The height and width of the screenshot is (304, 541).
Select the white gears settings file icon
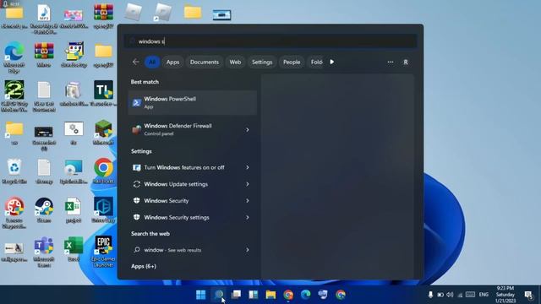coord(74,133)
